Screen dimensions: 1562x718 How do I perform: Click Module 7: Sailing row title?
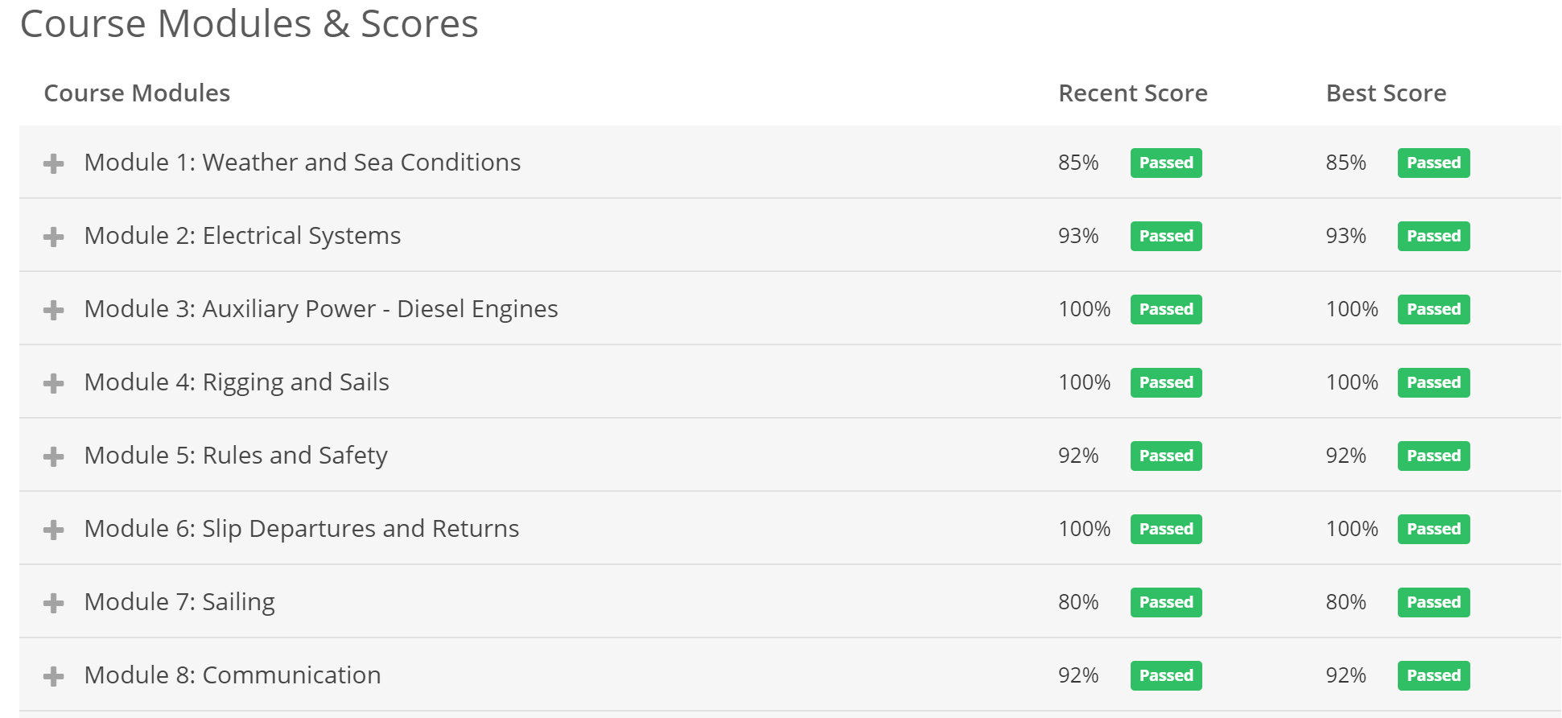[x=179, y=602]
